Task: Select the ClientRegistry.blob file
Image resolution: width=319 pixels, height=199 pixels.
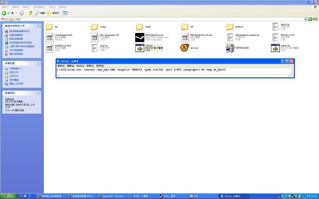Action: (x=49, y=37)
